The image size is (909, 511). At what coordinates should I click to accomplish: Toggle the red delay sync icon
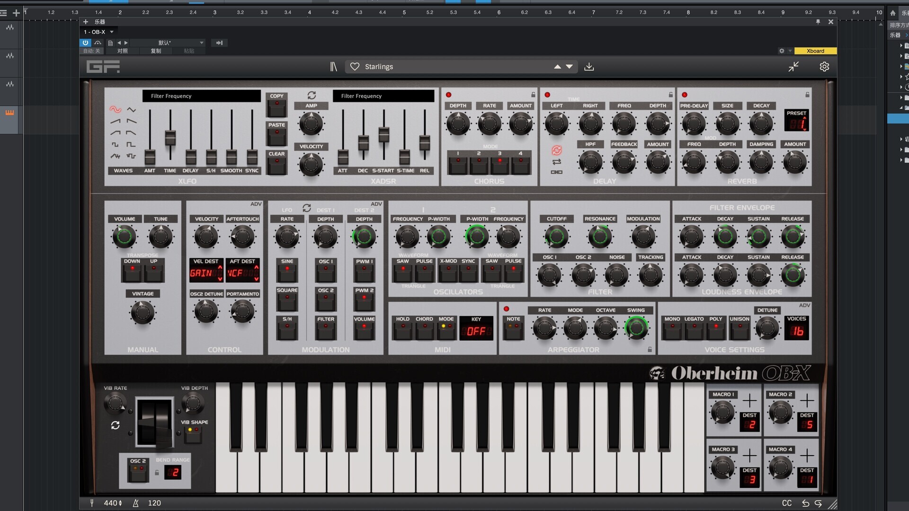tap(557, 150)
